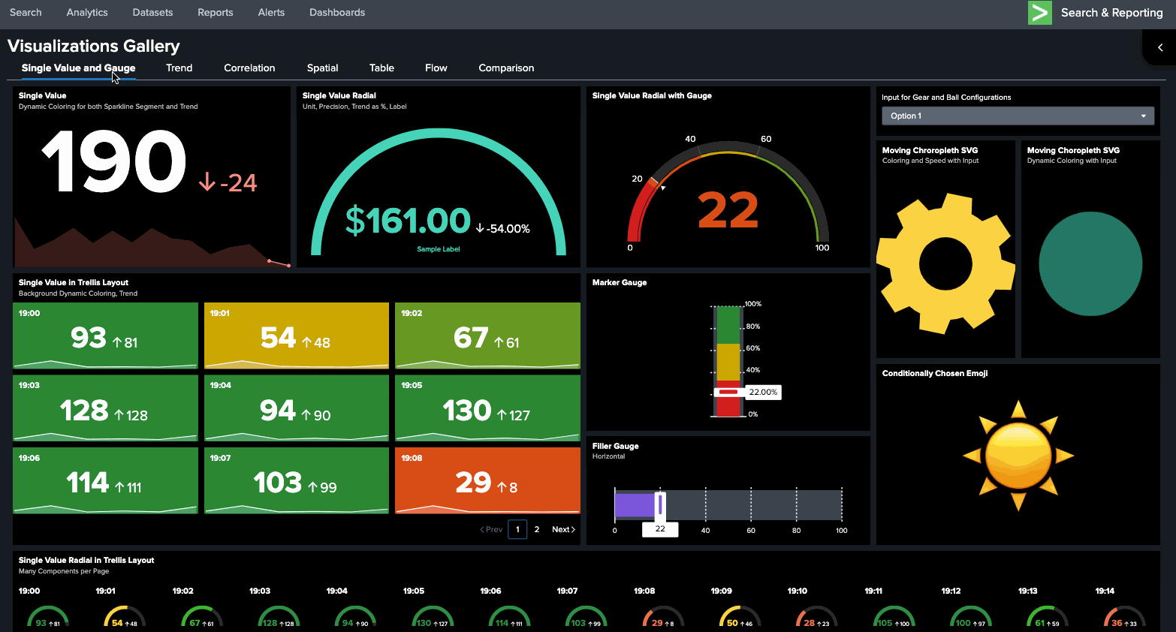
Task: Click the green Splunk logo icon
Action: coord(1039,13)
